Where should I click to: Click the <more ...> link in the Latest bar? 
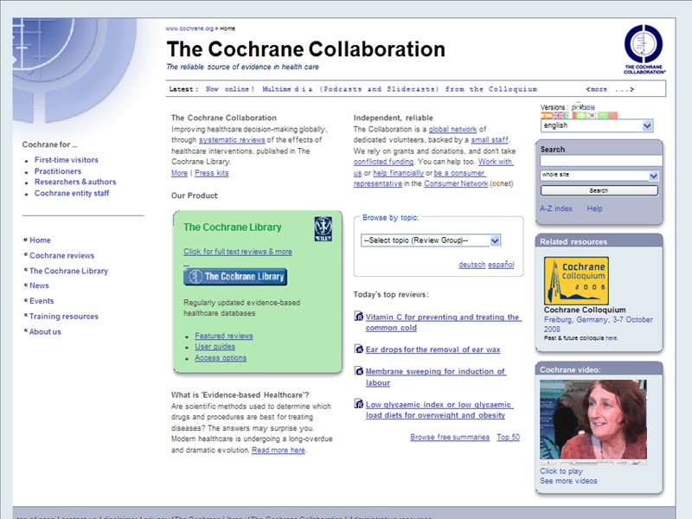click(x=610, y=89)
